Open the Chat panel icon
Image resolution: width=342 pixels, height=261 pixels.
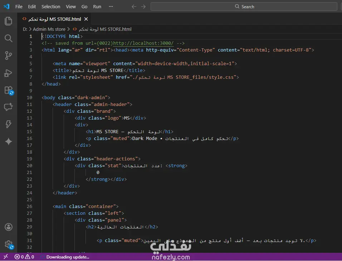coord(8,107)
